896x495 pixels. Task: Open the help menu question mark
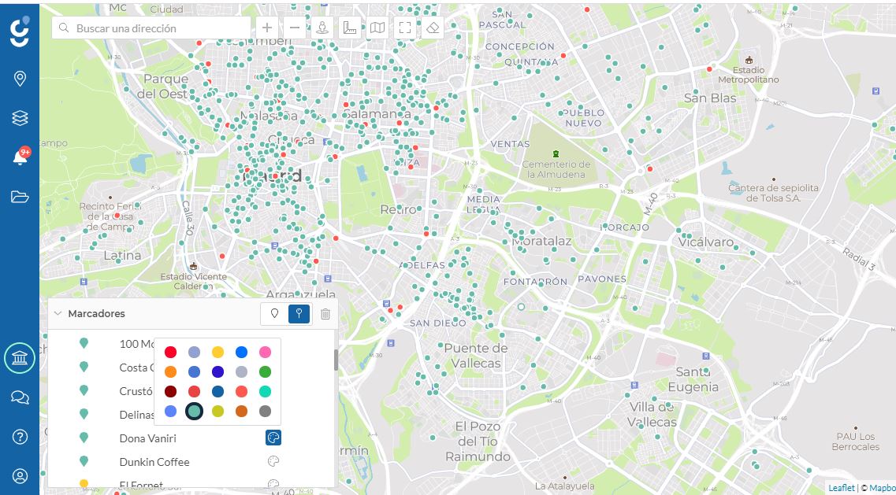click(20, 437)
